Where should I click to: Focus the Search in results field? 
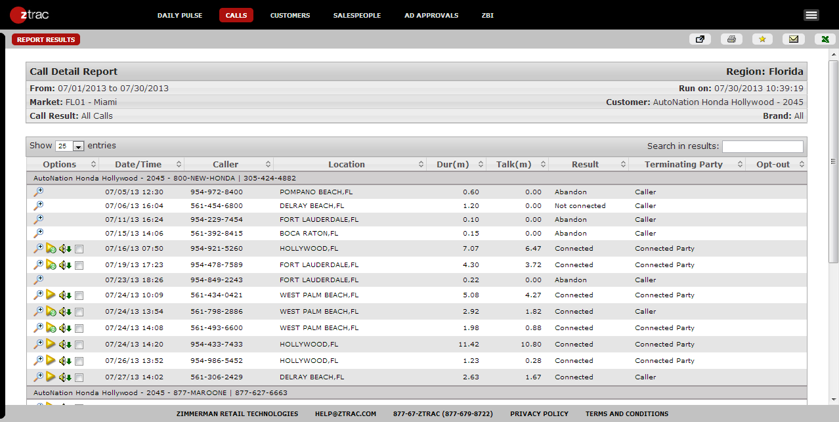coord(763,146)
